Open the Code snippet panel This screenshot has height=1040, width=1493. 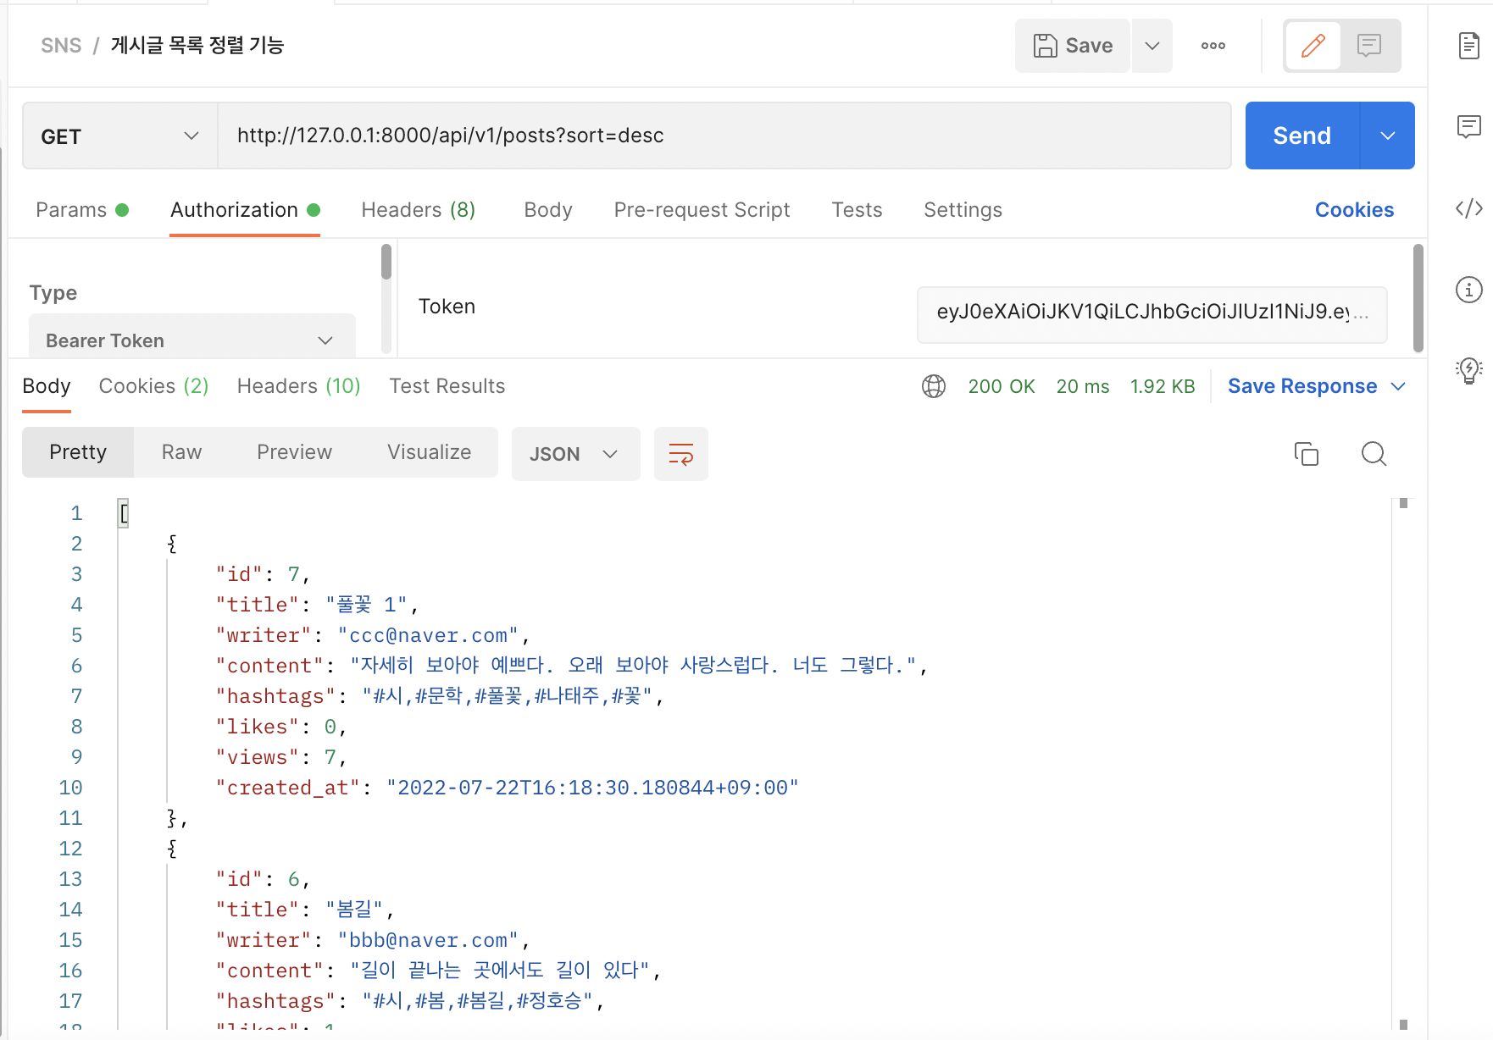tap(1469, 208)
